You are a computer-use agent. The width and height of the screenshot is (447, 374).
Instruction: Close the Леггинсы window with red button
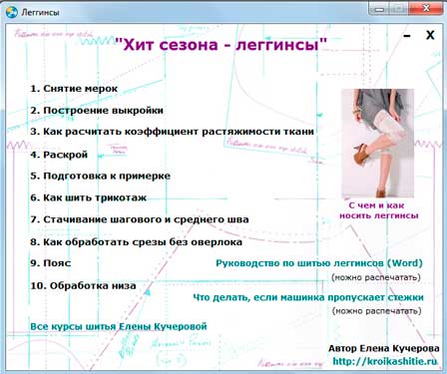coord(426,8)
